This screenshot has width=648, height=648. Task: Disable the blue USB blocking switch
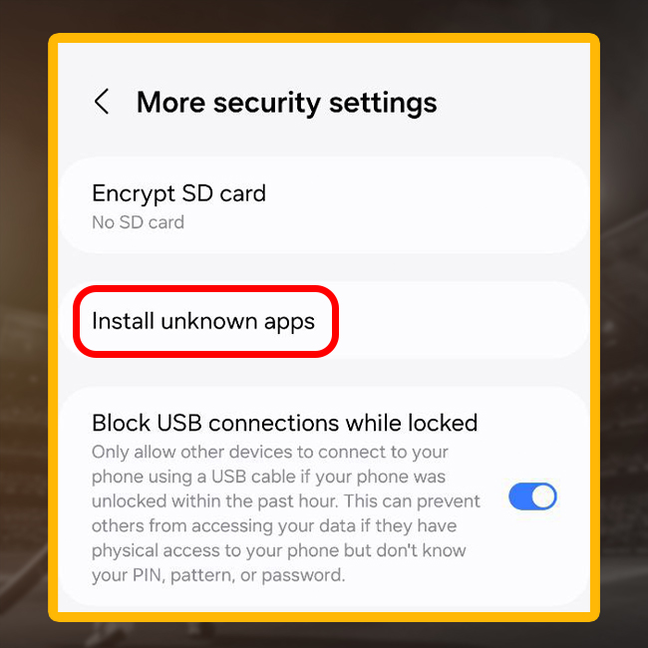click(x=532, y=495)
